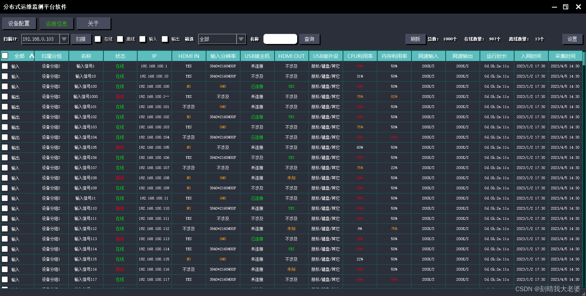Screen dimensions: 586x296
Task: Select the 输入信号101 name cell
Action: [x=86, y=107]
